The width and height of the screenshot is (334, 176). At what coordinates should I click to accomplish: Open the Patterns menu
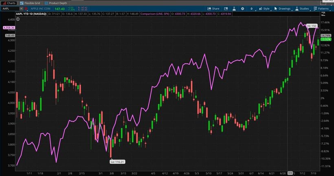click(x=321, y=9)
